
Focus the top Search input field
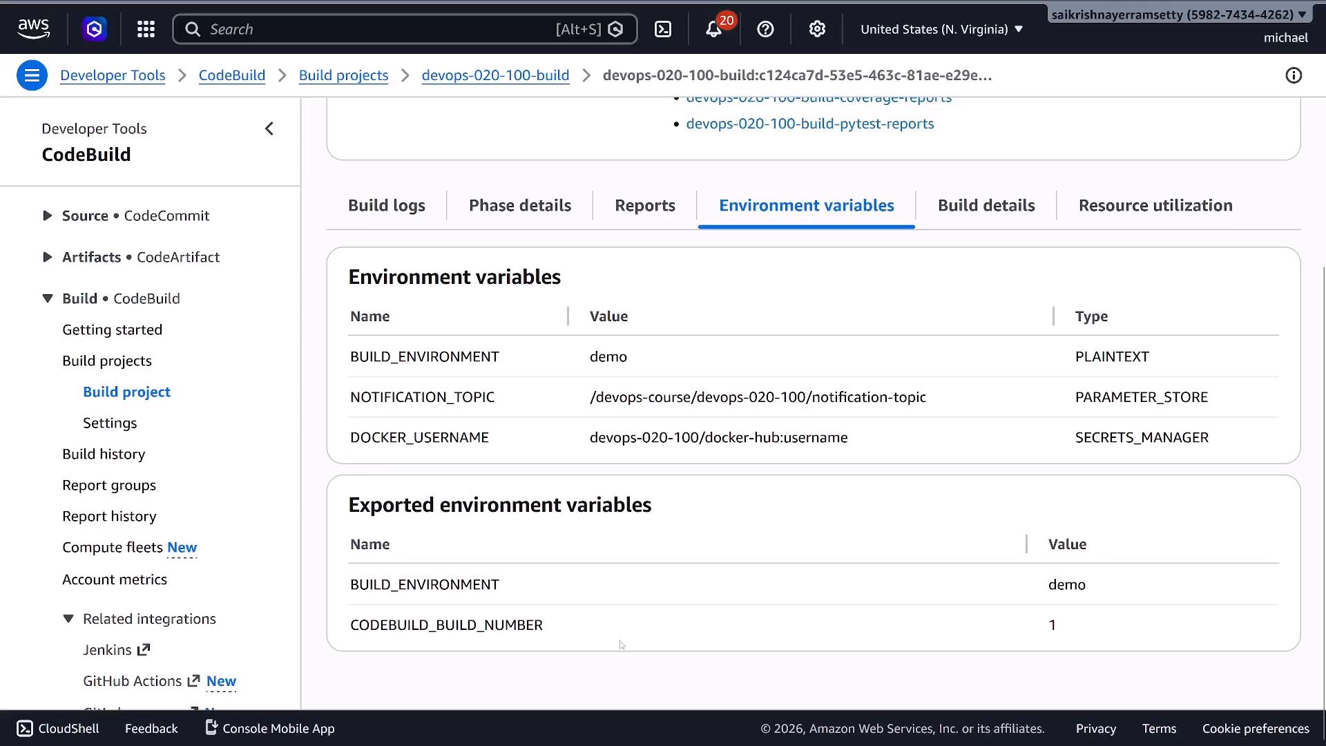pos(405,29)
